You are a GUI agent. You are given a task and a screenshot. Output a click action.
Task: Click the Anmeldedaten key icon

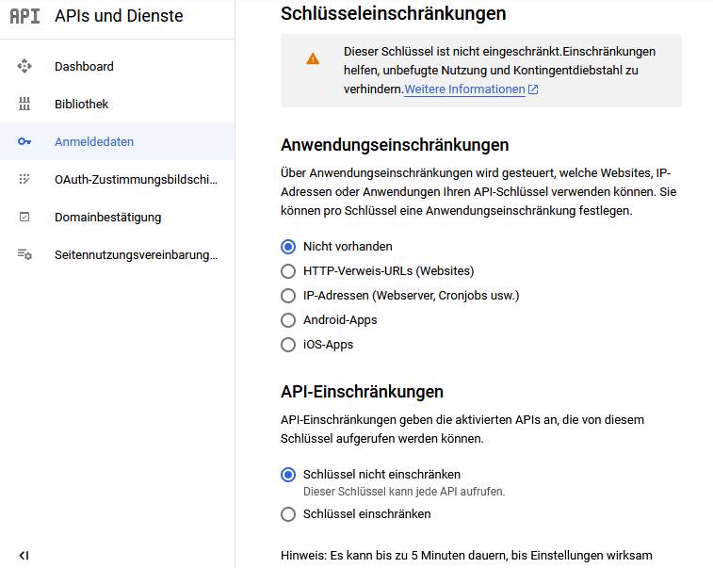click(x=24, y=142)
